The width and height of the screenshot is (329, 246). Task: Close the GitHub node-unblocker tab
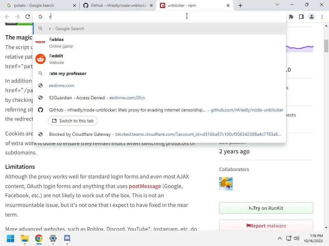click(151, 5)
